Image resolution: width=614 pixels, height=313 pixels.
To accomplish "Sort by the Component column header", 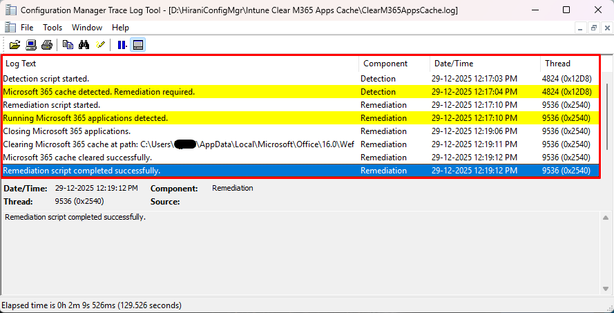I will pyautogui.click(x=394, y=64).
